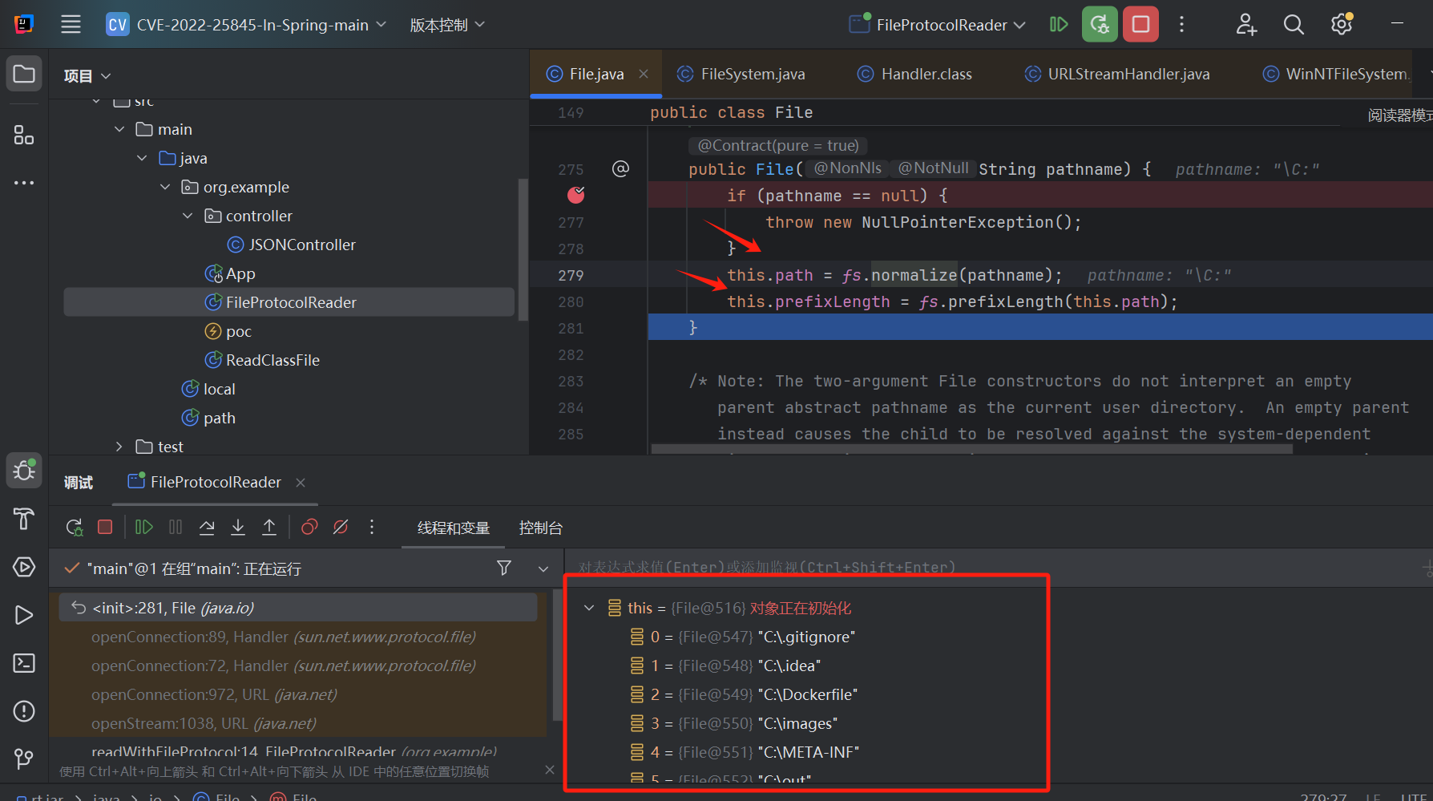
Task: Click Resume Program in debug toolbar
Action: tap(144, 527)
